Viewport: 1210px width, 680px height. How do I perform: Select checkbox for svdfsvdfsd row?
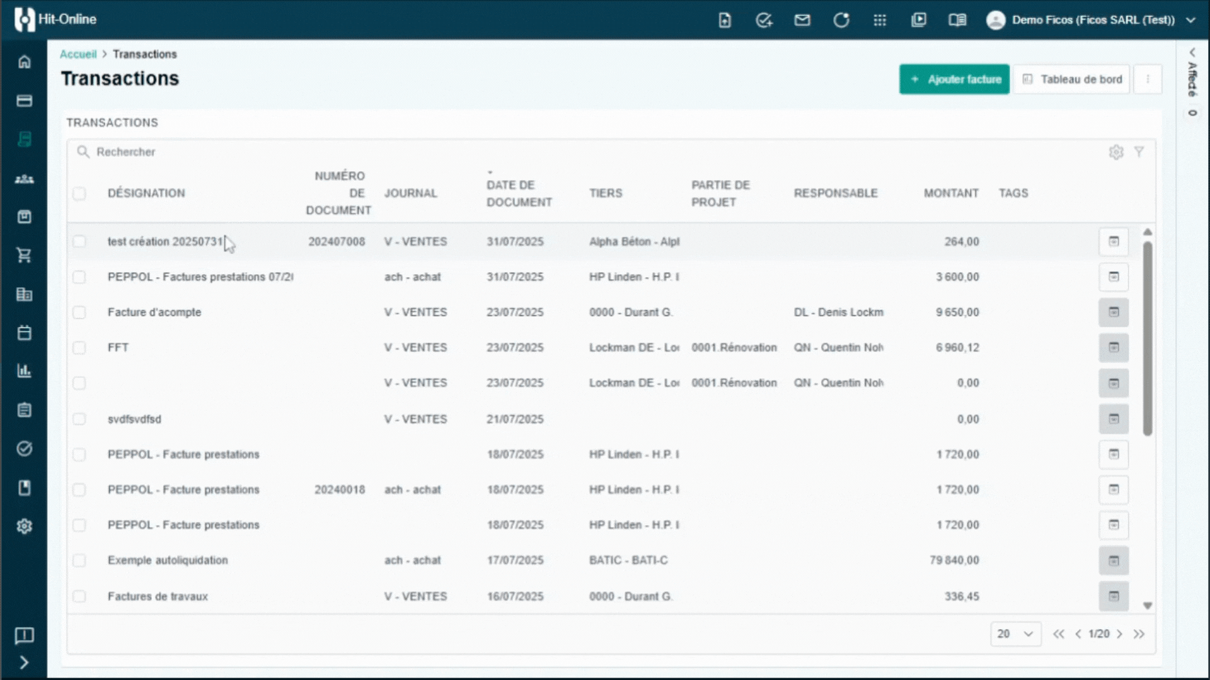tap(79, 419)
